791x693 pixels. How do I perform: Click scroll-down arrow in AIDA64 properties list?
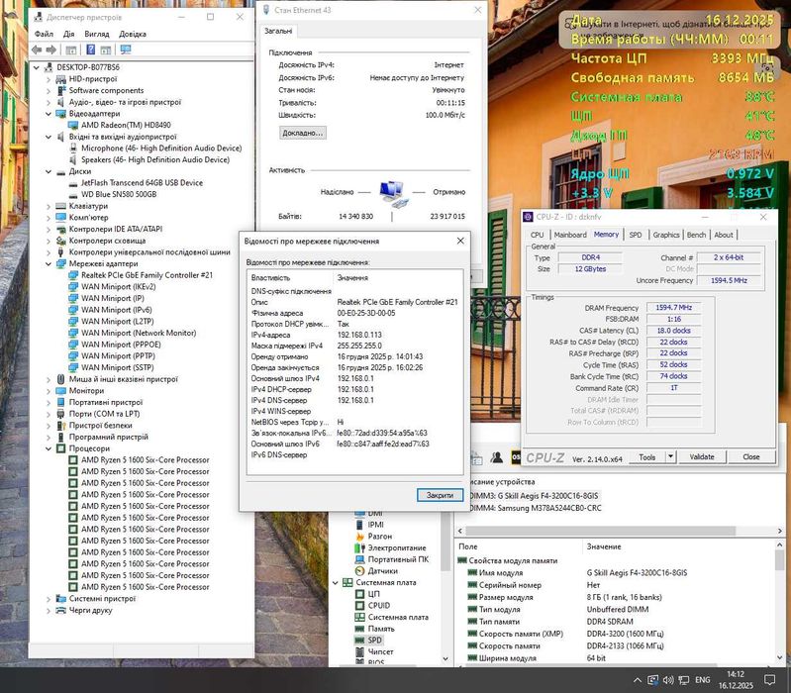click(781, 658)
